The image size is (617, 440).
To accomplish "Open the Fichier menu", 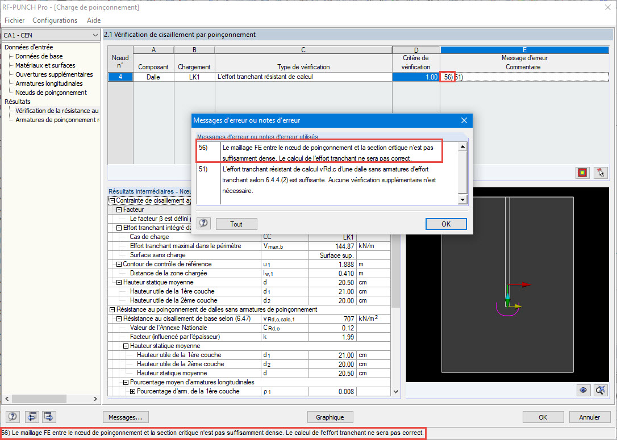I will tap(15, 20).
